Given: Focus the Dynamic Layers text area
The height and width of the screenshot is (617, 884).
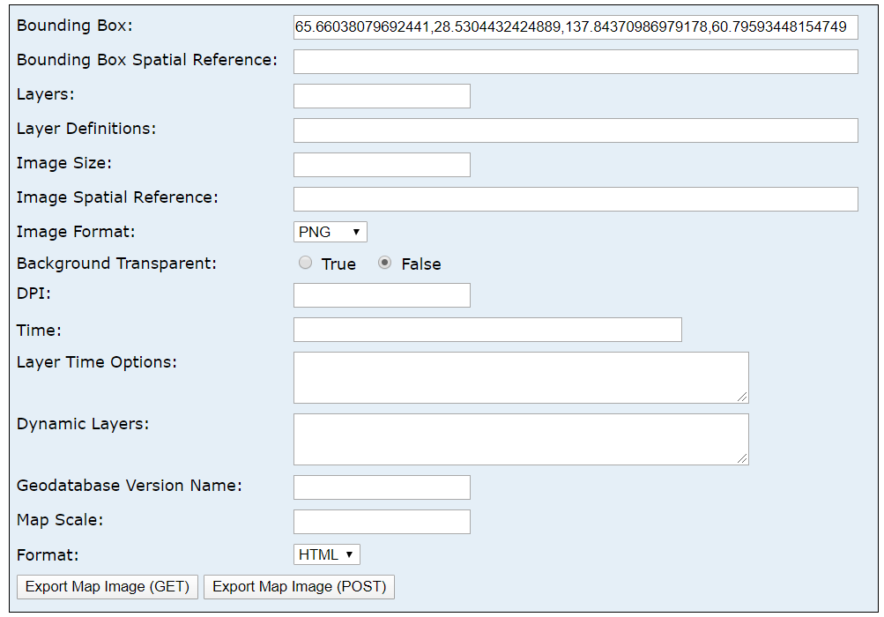Looking at the screenshot, I should tap(521, 439).
